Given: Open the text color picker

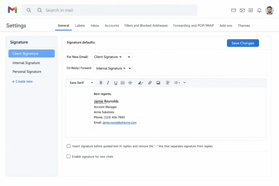Looking at the screenshot, I should click(x=141, y=83).
